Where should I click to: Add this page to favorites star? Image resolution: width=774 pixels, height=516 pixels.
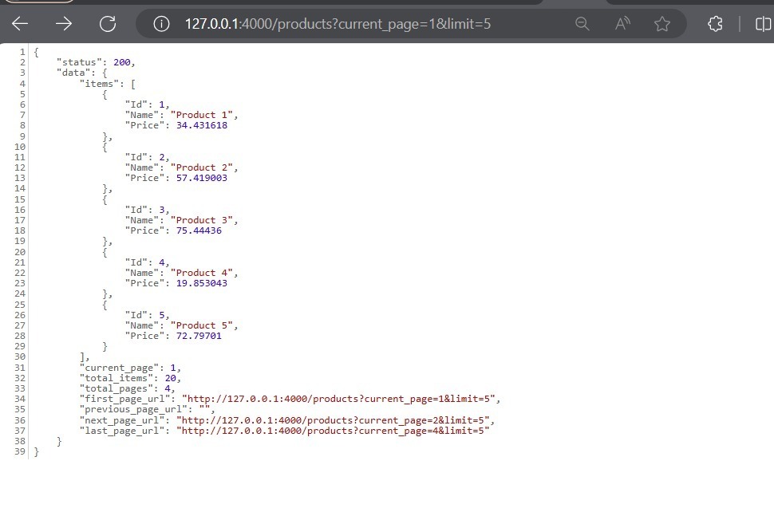click(x=662, y=24)
